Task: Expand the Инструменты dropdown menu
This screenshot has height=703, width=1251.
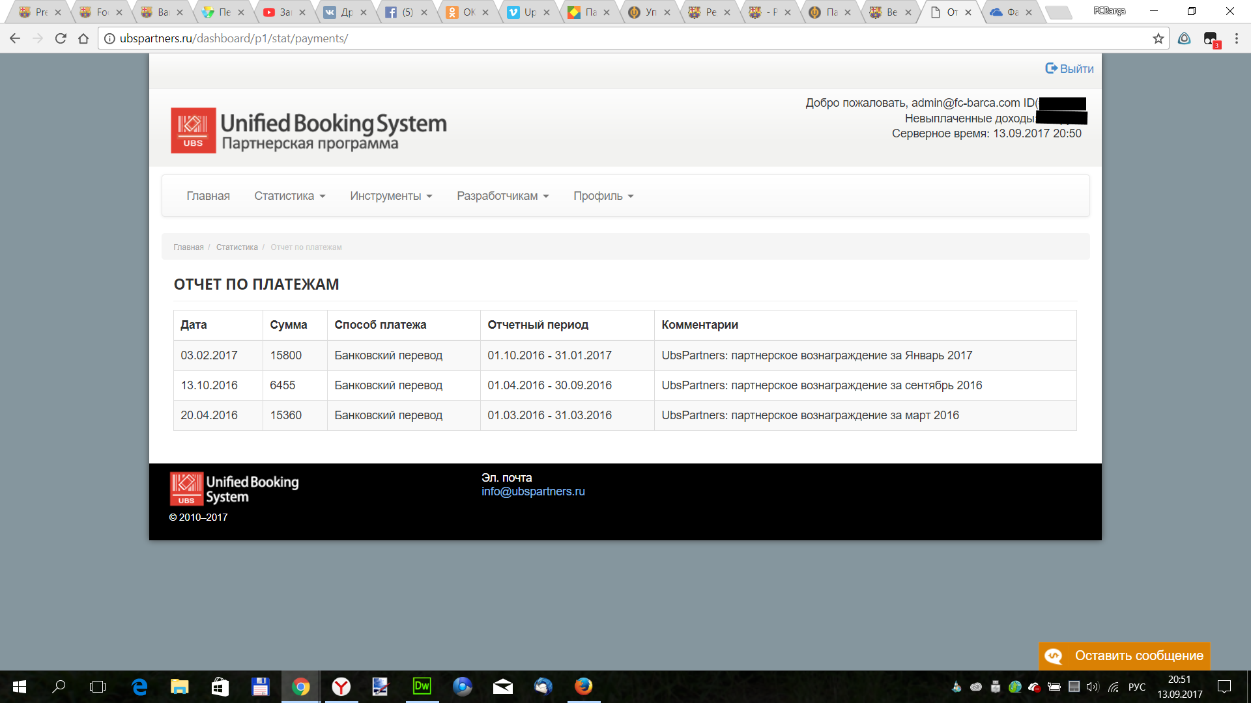Action: click(391, 196)
